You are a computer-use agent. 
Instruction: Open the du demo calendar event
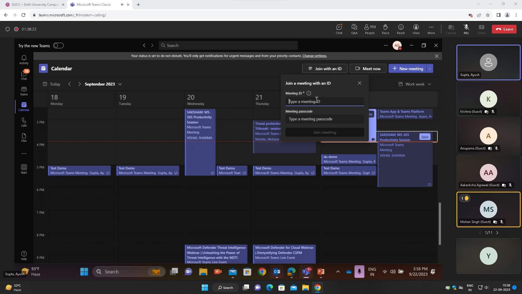click(349, 159)
